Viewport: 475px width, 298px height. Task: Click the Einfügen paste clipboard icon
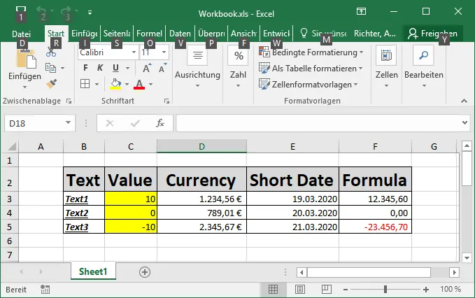[26, 59]
